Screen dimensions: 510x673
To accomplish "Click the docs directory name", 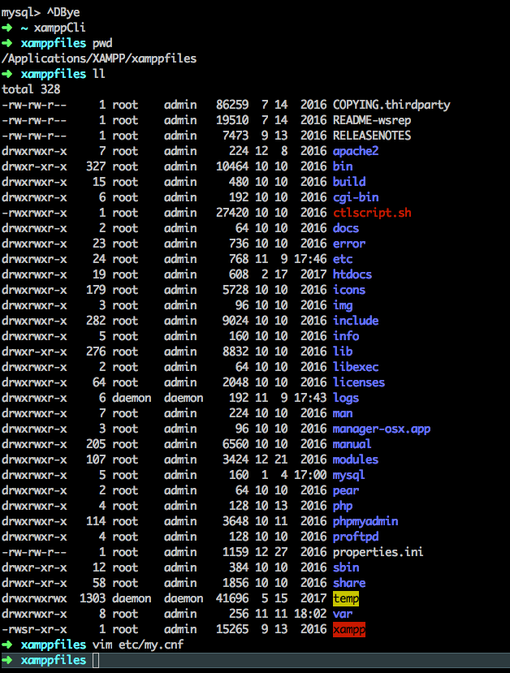I will click(346, 228).
